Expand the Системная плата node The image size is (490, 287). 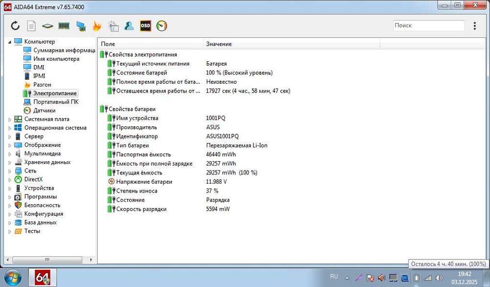click(x=10, y=120)
